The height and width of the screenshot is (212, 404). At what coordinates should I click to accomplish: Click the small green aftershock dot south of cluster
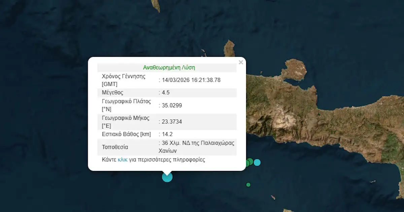coord(248,184)
